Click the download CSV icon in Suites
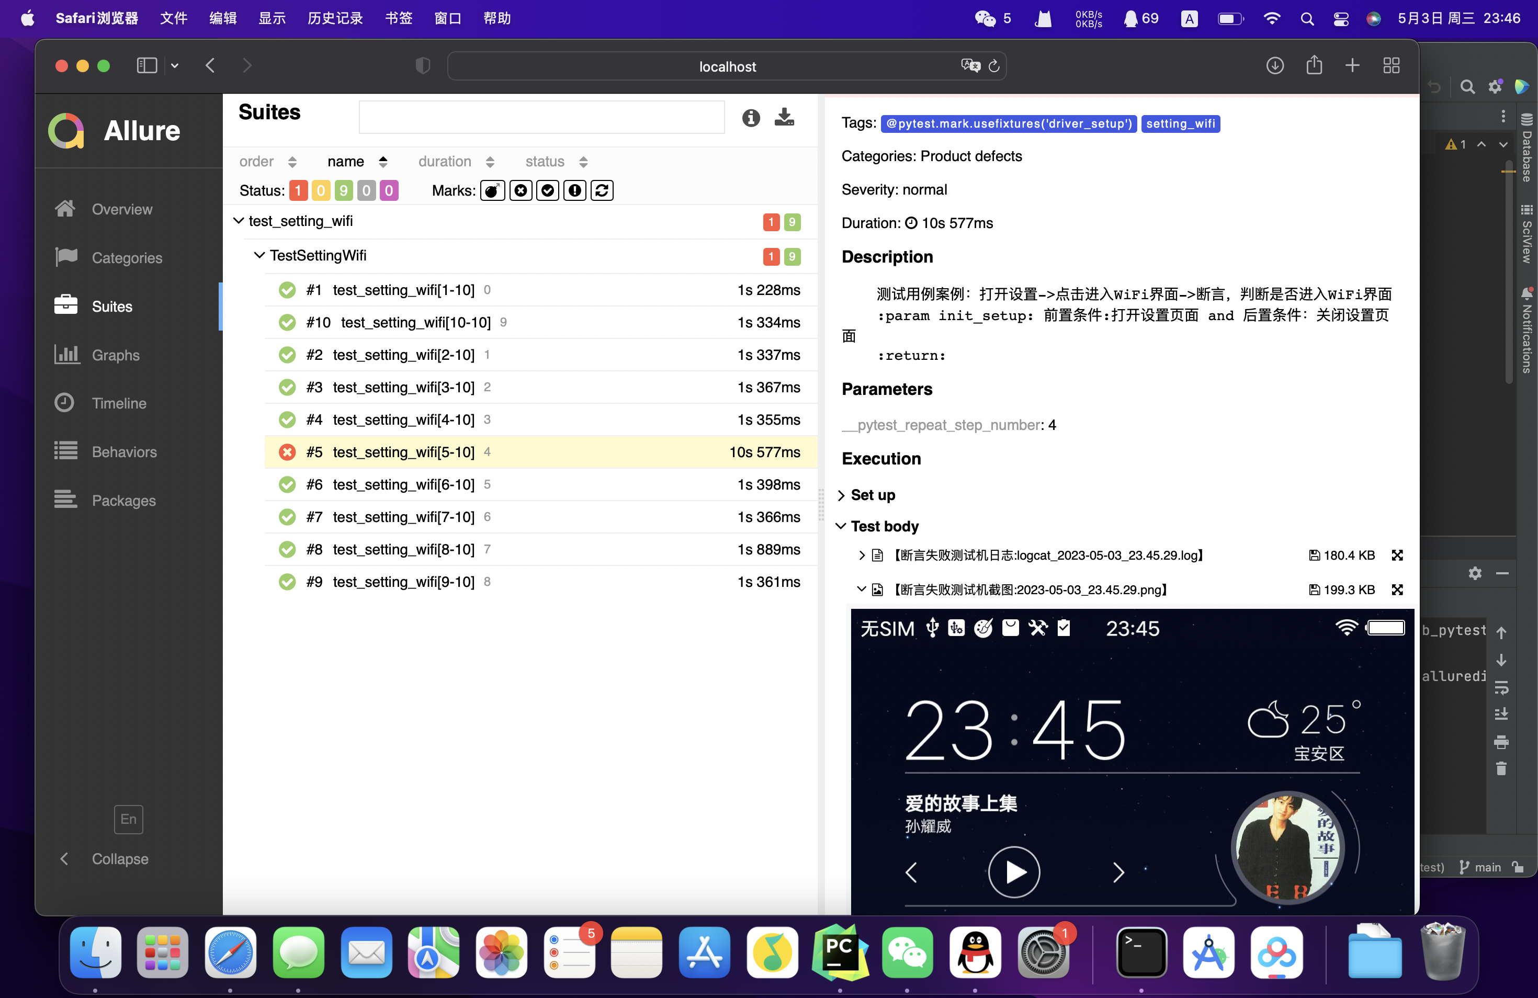Screen dimensions: 1538x998 coord(784,117)
